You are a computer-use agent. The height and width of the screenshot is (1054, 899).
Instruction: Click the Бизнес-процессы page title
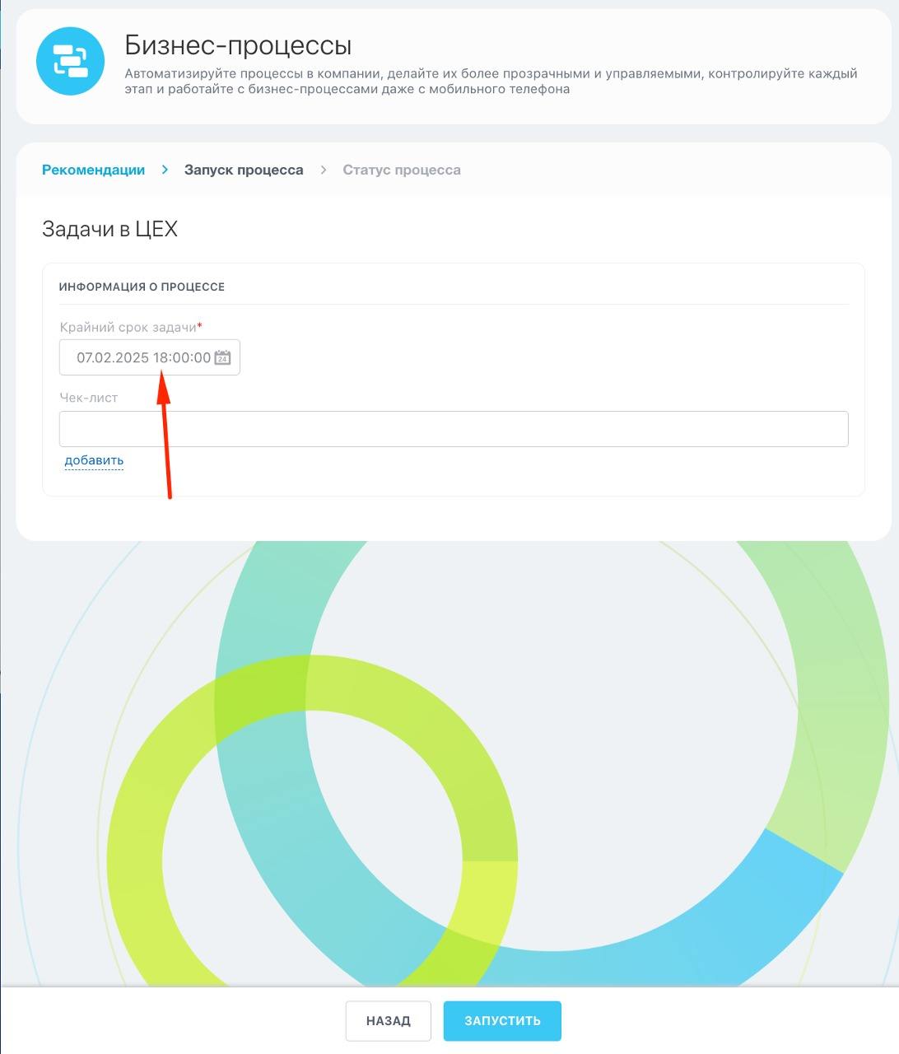click(238, 45)
